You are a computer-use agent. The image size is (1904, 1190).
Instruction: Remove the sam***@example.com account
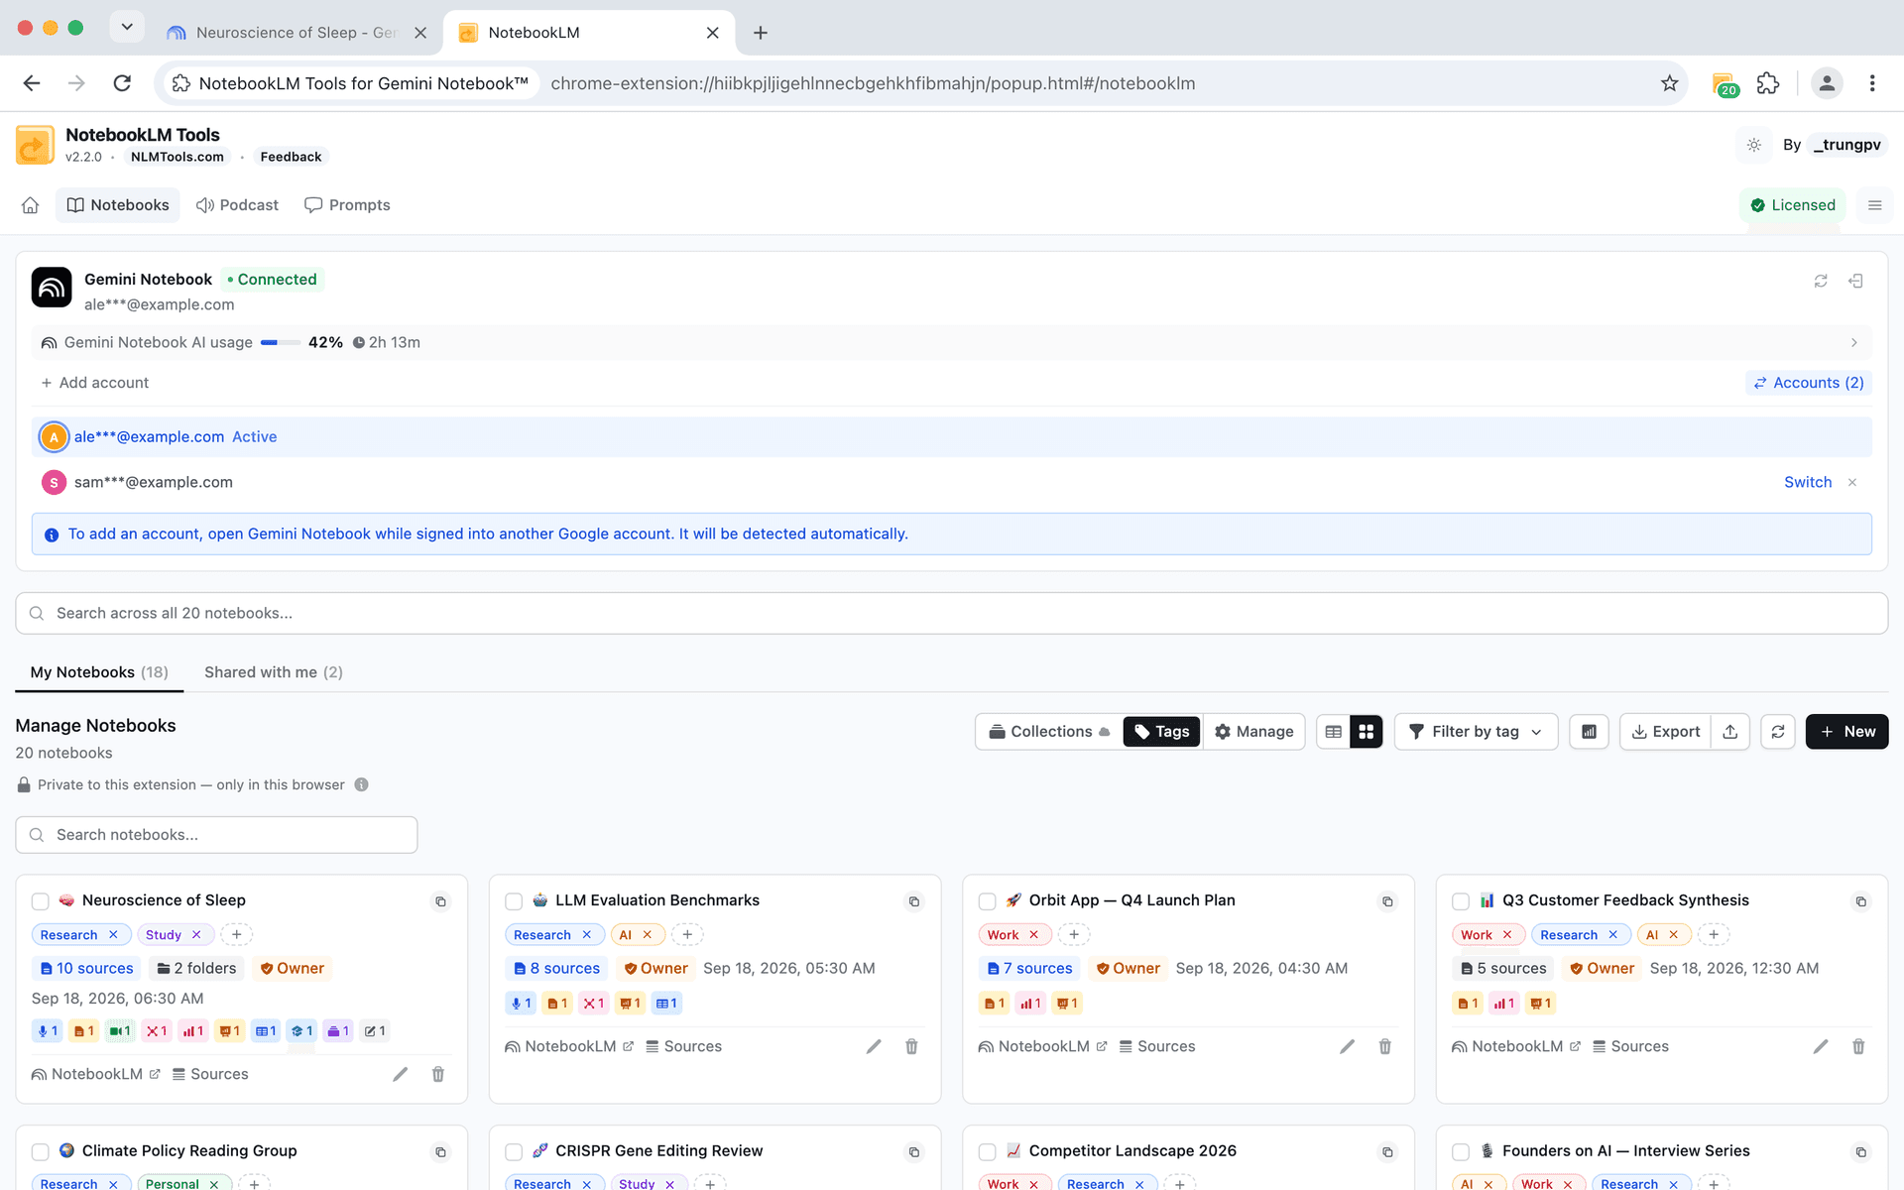[x=1851, y=482]
